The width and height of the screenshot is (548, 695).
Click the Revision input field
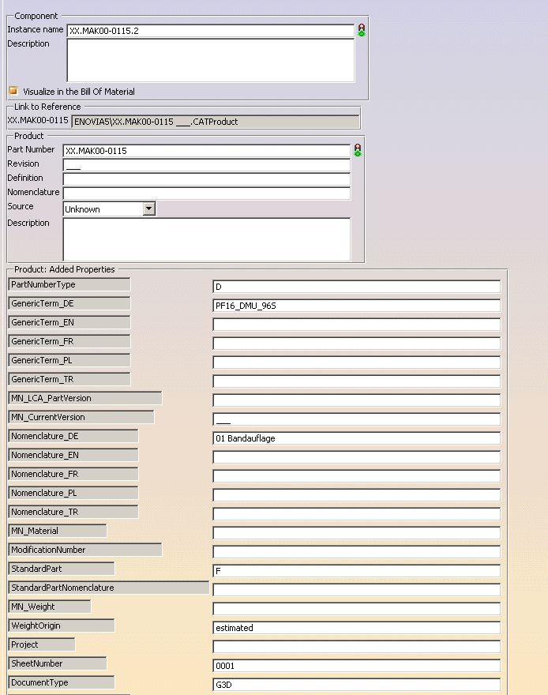(x=206, y=165)
